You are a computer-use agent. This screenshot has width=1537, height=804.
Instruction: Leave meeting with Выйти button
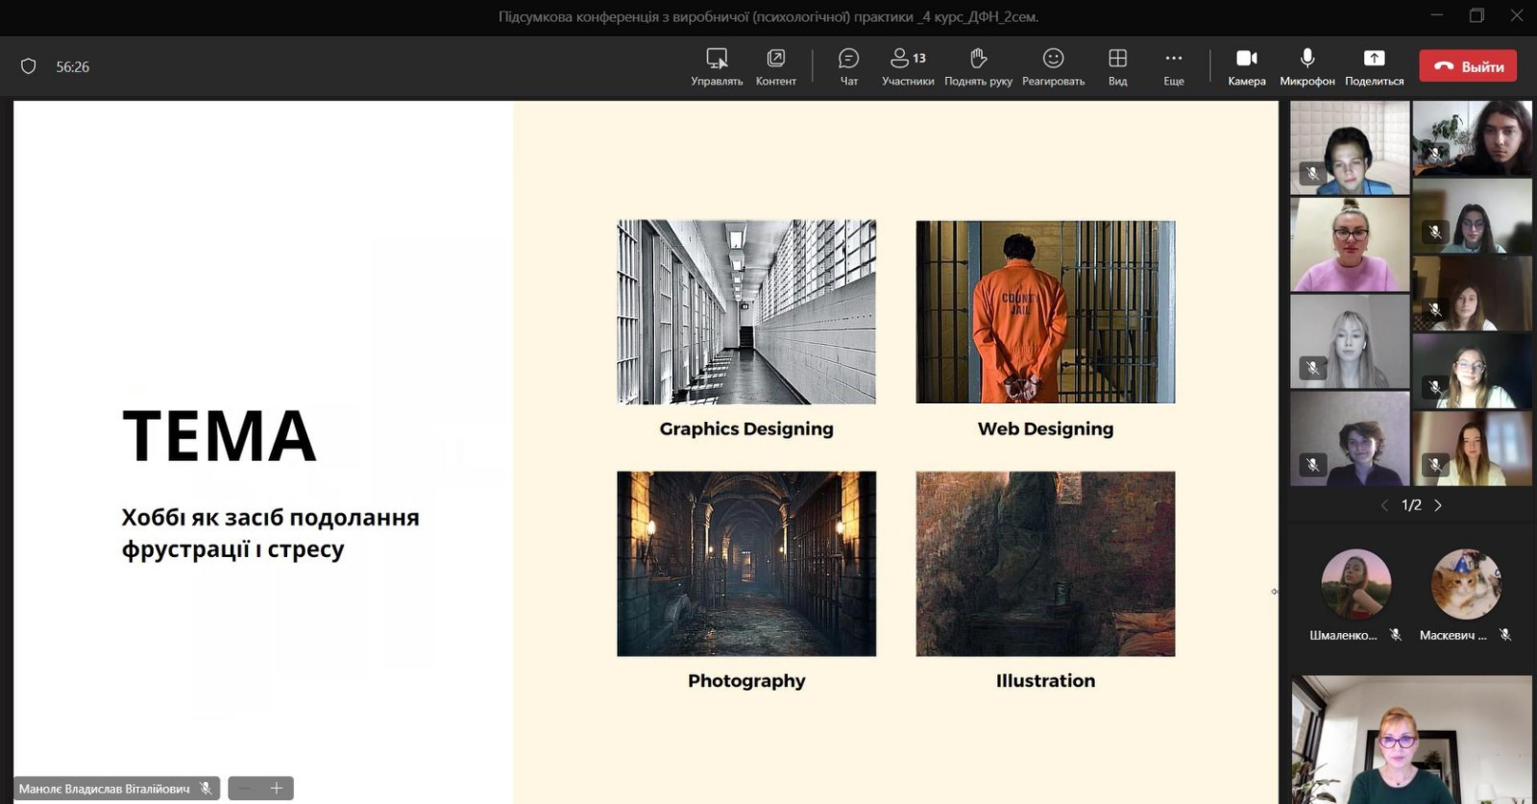(x=1468, y=66)
